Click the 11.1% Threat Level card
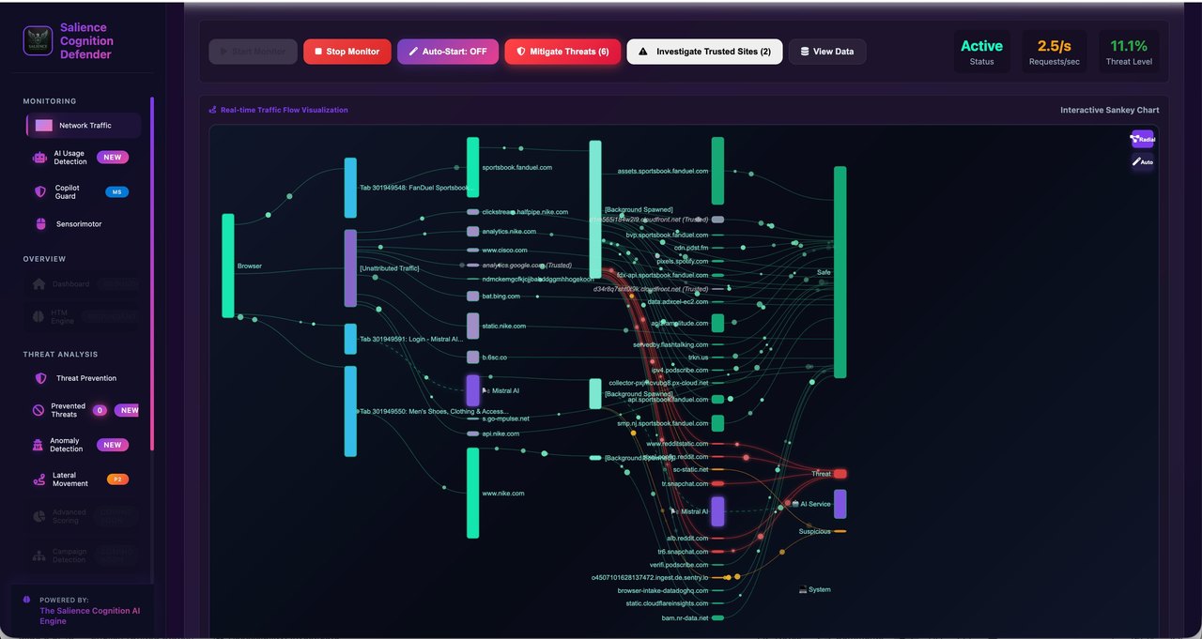This screenshot has width=1202, height=639. click(x=1129, y=52)
